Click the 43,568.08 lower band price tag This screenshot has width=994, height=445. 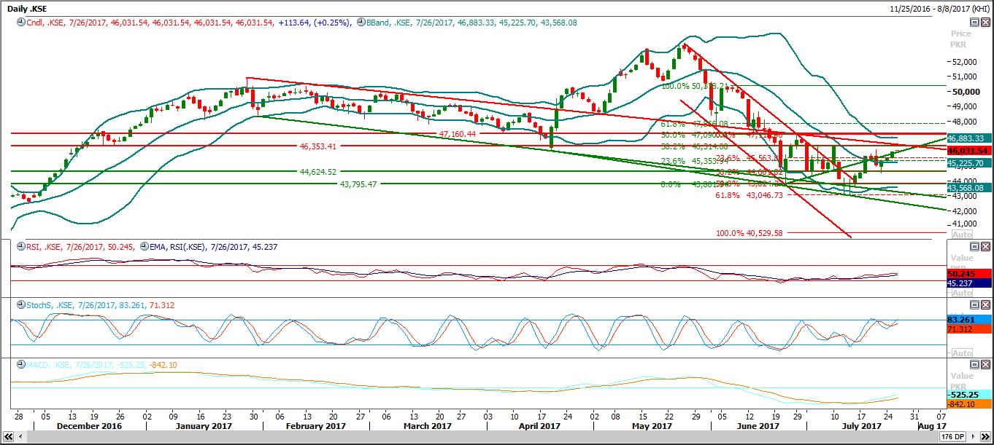[x=968, y=188]
